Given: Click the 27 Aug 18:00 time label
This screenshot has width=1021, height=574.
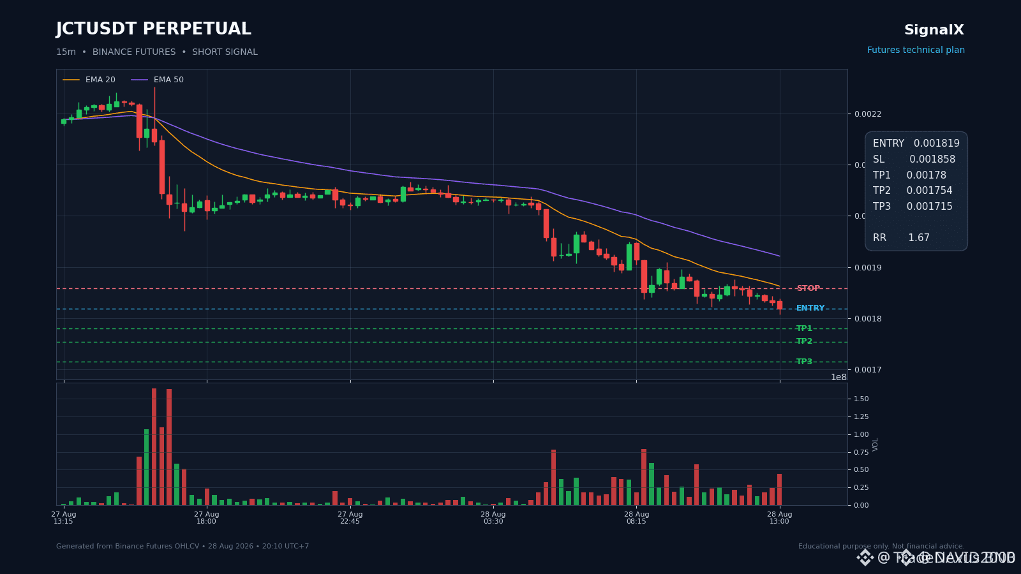Looking at the screenshot, I should click(x=206, y=518).
